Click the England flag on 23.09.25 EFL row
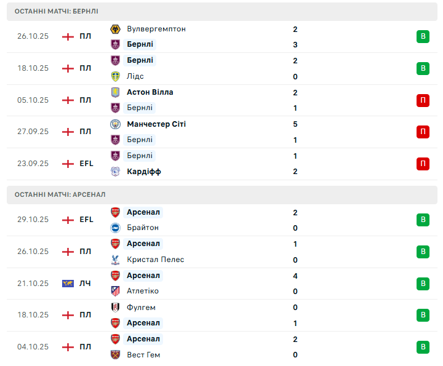 (x=68, y=164)
